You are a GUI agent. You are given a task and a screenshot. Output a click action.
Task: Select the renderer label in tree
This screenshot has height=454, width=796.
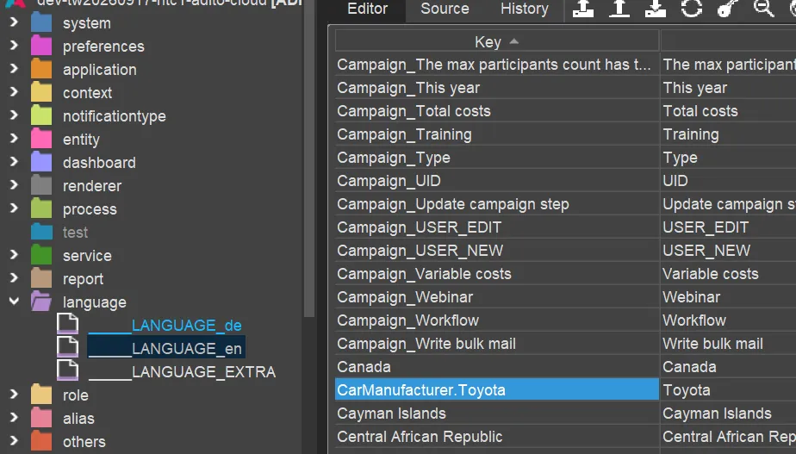[x=92, y=186]
